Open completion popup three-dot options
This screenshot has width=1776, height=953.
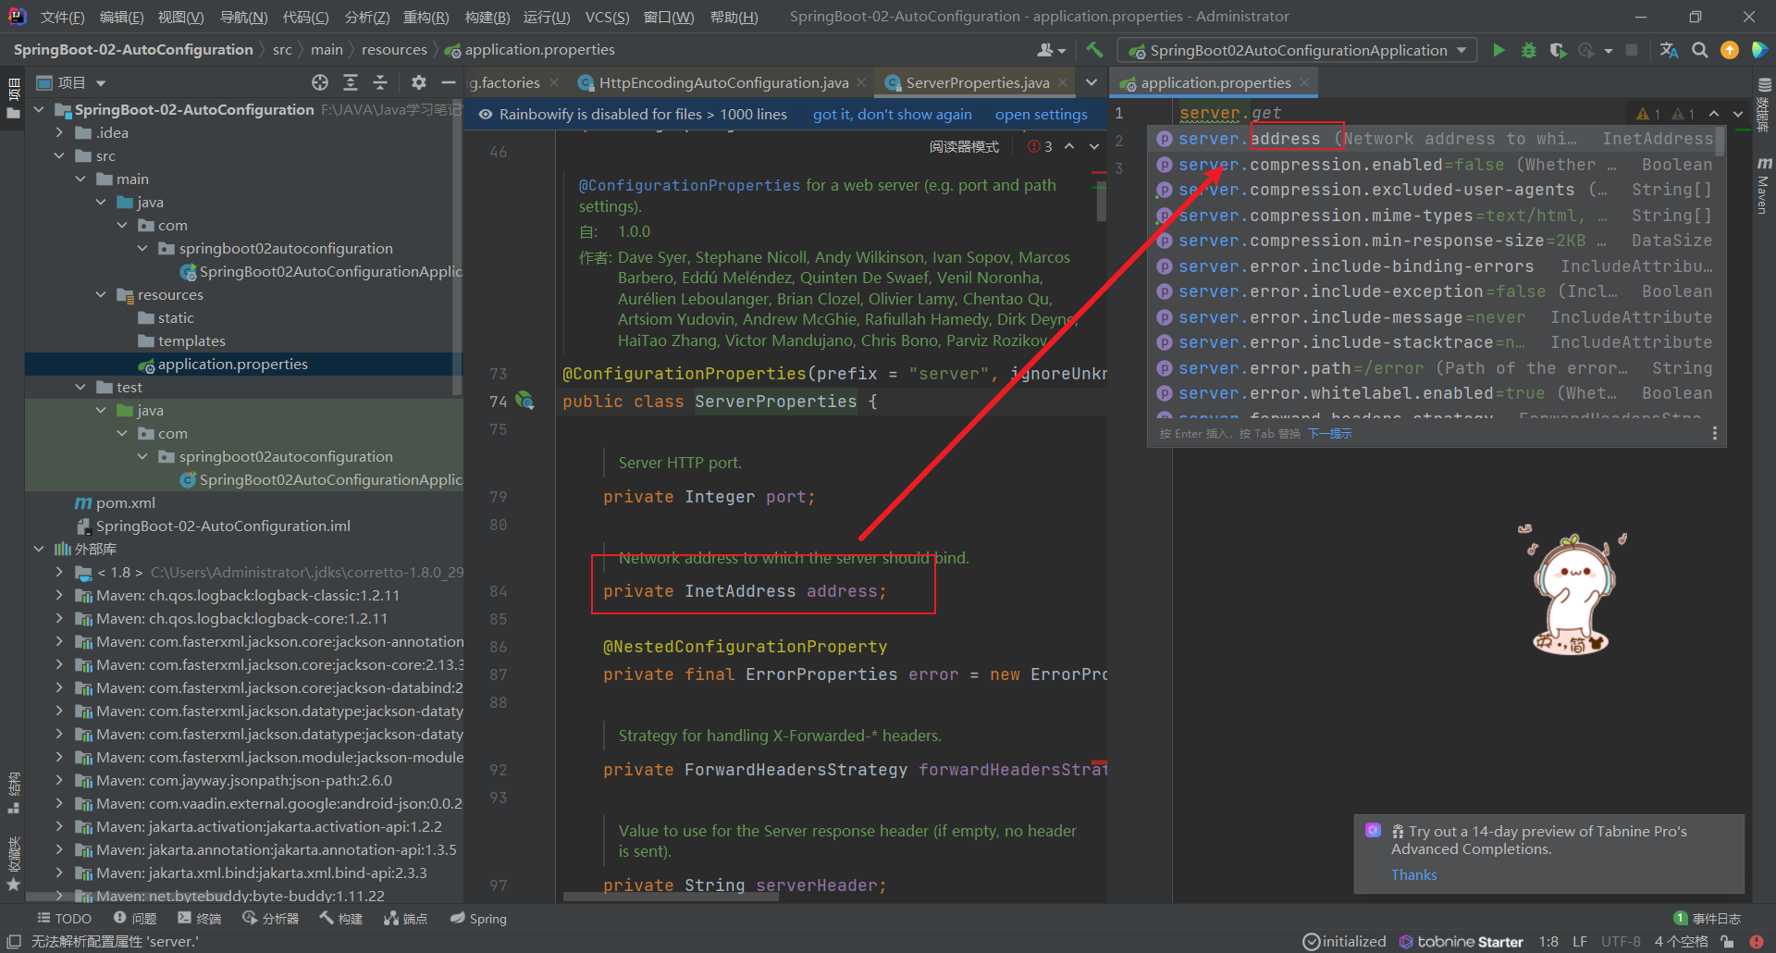(x=1714, y=433)
